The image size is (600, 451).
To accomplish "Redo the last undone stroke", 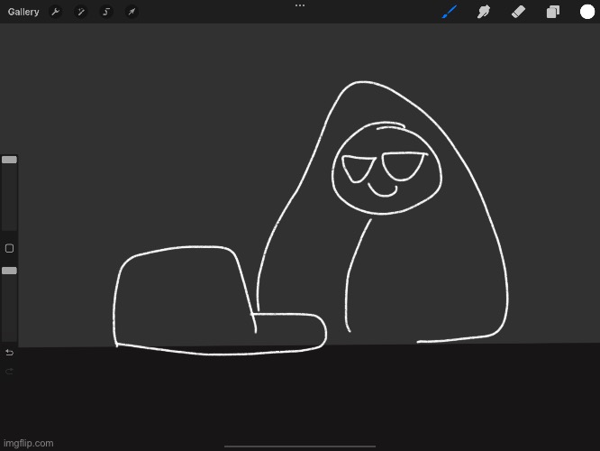I will [x=10, y=371].
